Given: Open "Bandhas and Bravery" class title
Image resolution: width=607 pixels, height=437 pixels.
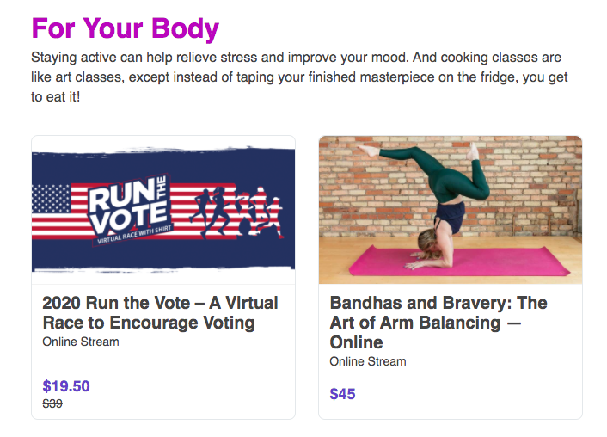Looking at the screenshot, I should point(438,323).
